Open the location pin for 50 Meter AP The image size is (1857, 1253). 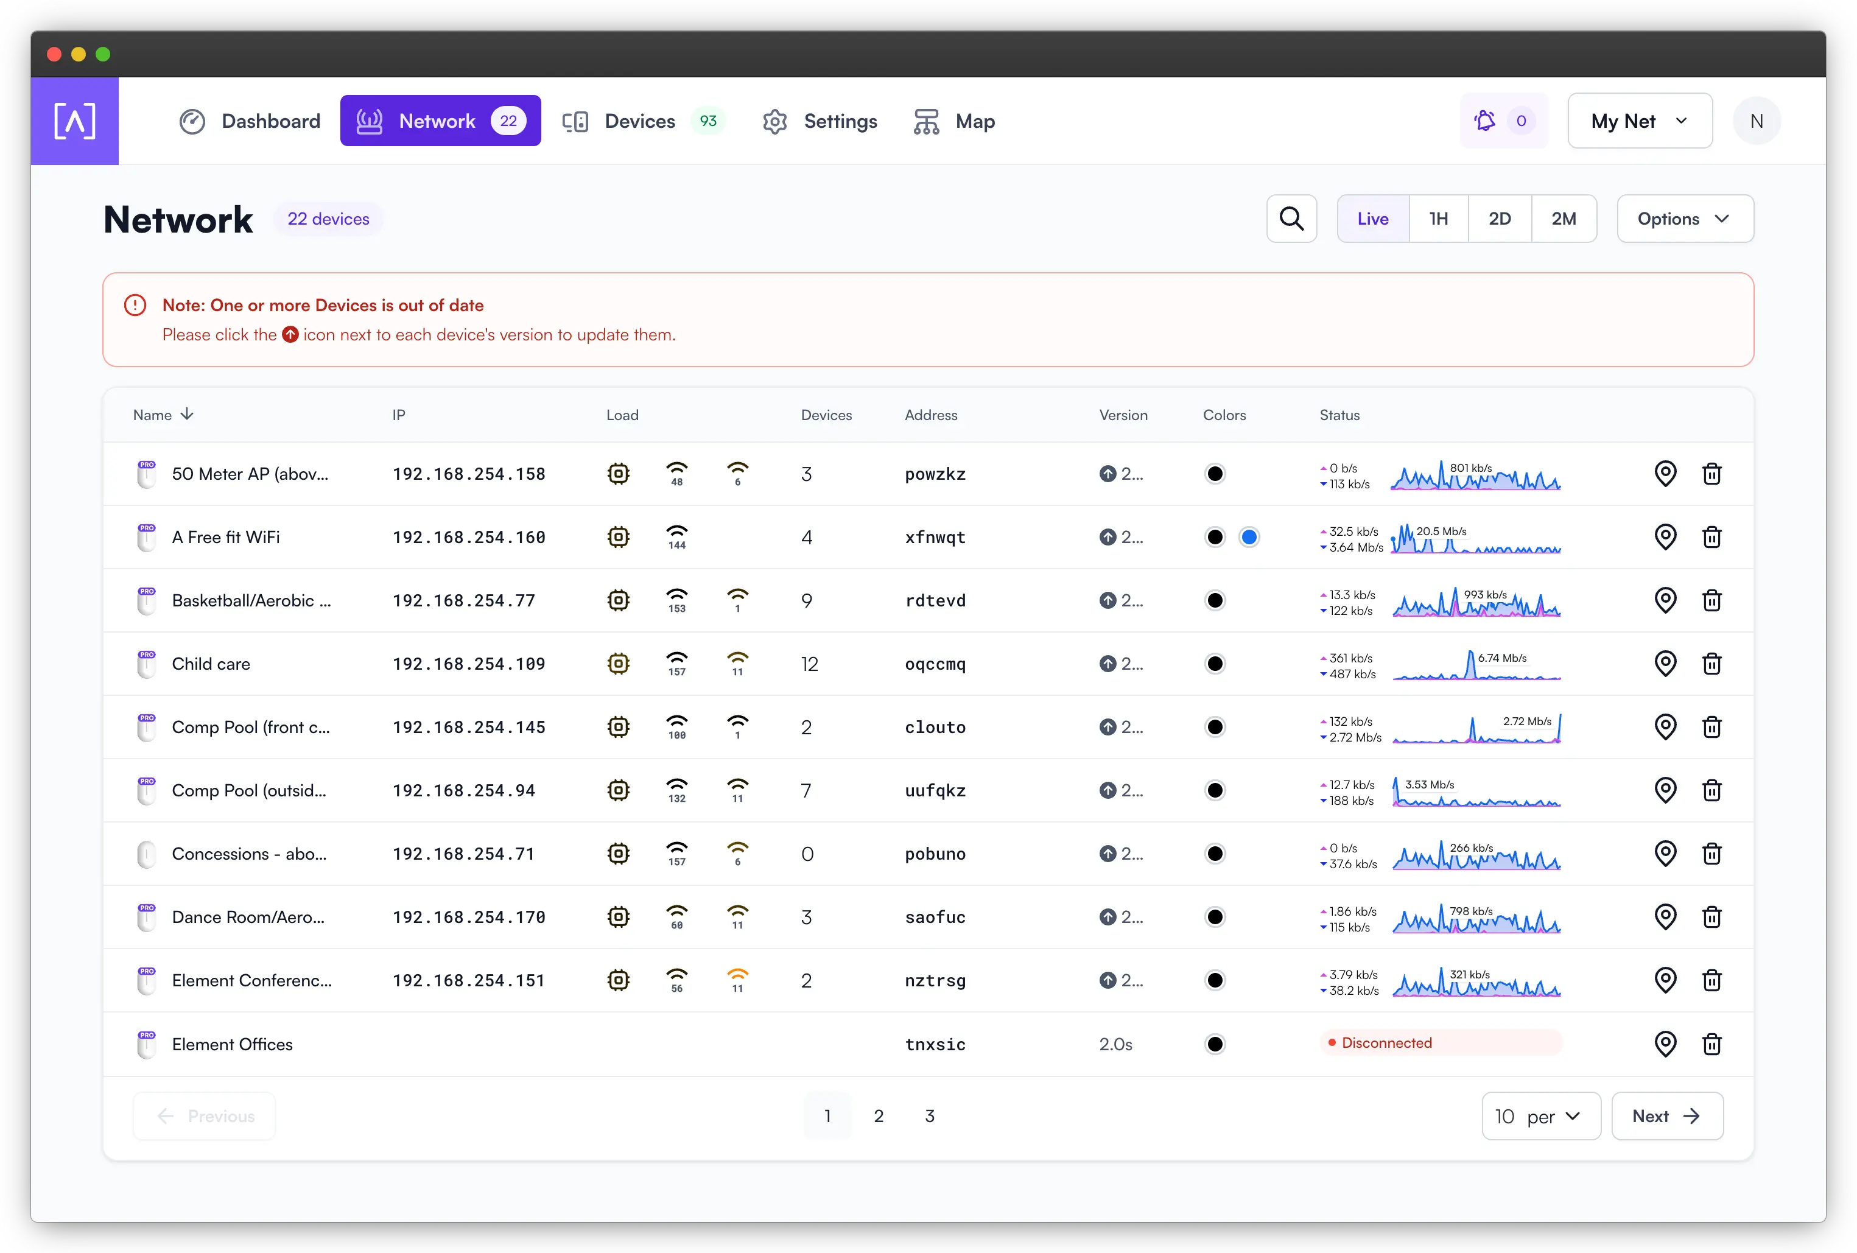click(1666, 473)
